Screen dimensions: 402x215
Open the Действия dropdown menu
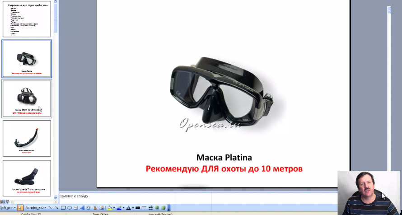8,208
